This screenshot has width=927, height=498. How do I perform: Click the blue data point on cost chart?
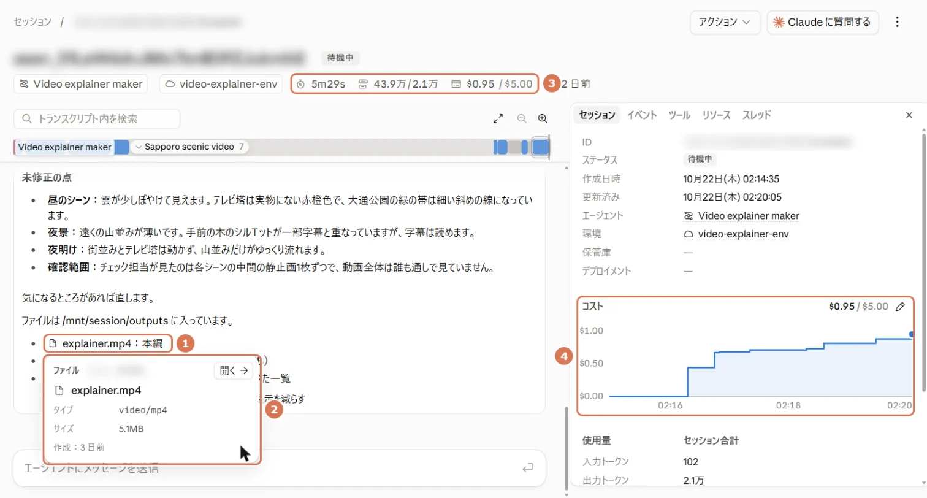click(x=911, y=334)
